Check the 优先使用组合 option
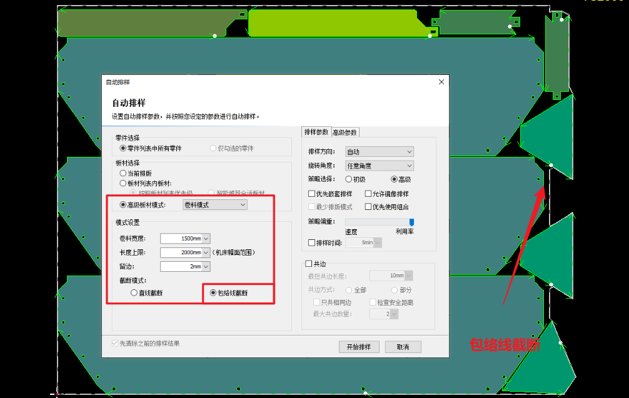 tap(368, 207)
